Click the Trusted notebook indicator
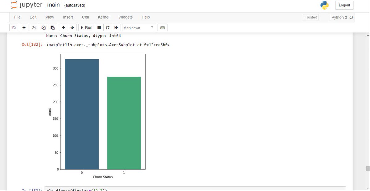Image resolution: width=370 pixels, height=191 pixels. 311,17
